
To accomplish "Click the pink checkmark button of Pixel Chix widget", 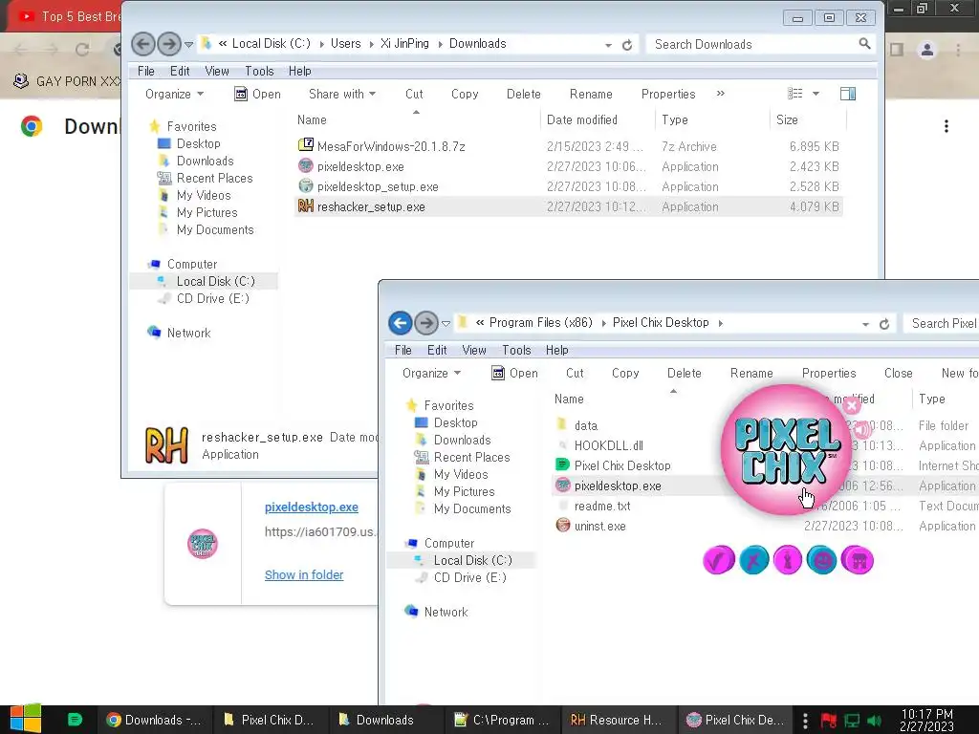I will pos(719,560).
